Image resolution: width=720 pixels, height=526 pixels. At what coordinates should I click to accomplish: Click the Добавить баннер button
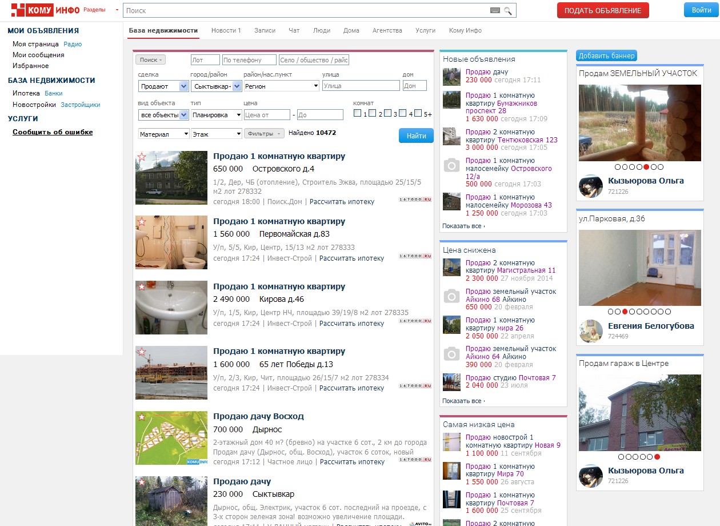point(606,55)
